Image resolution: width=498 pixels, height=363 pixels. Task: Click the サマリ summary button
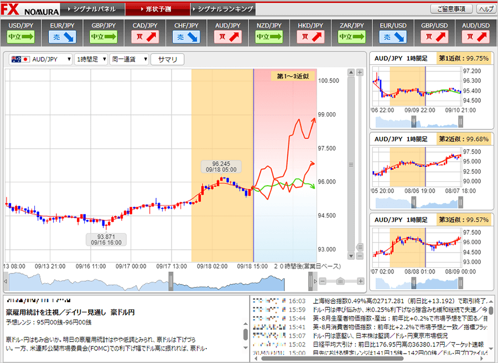click(x=167, y=59)
